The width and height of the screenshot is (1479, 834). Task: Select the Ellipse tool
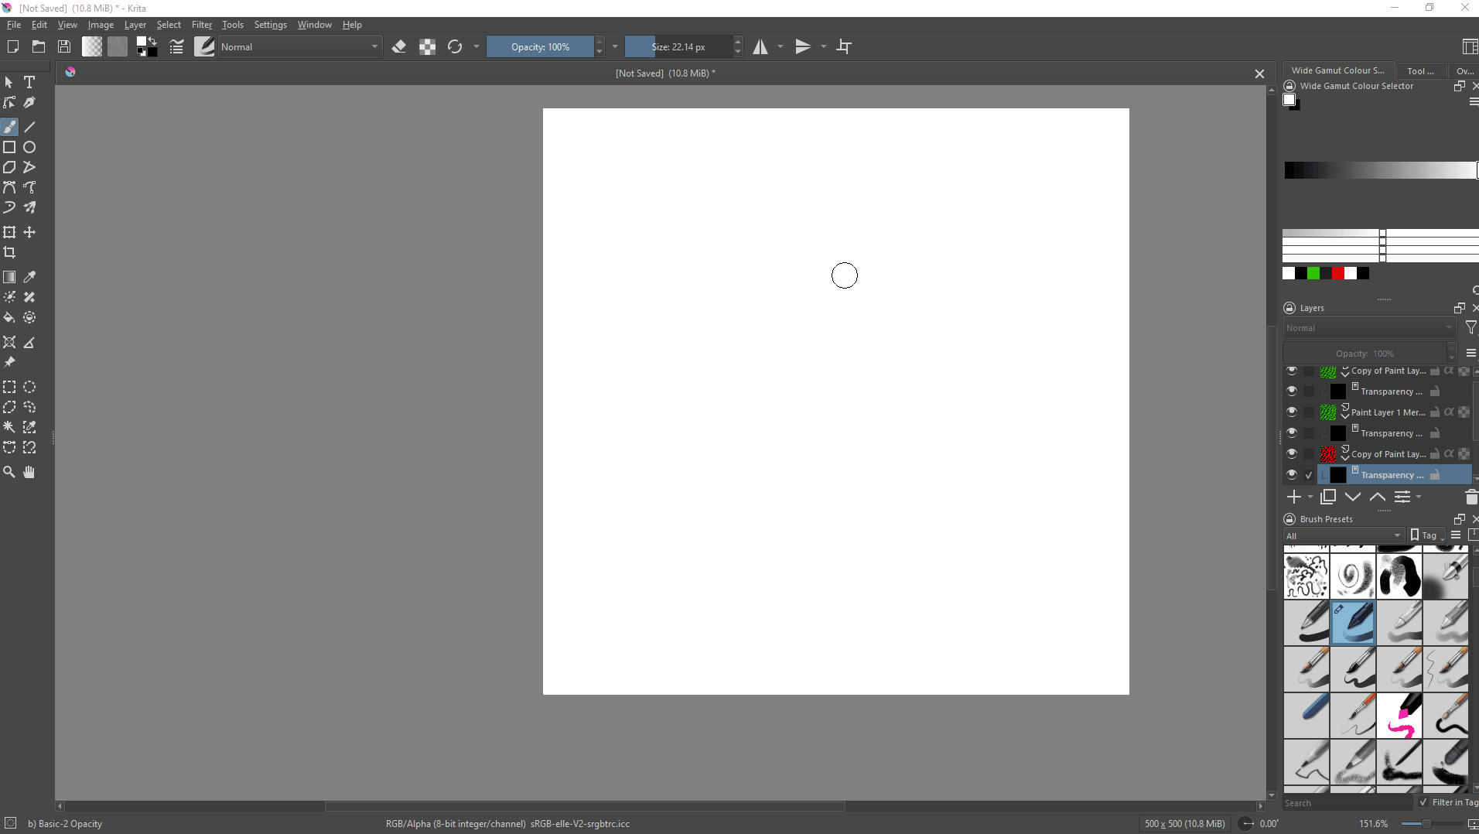pyautogui.click(x=29, y=147)
